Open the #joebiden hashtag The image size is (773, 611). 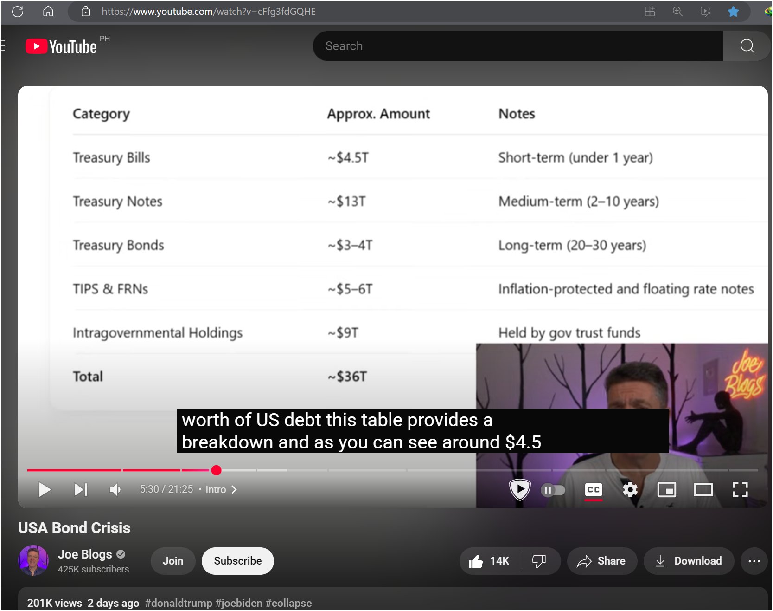point(239,603)
